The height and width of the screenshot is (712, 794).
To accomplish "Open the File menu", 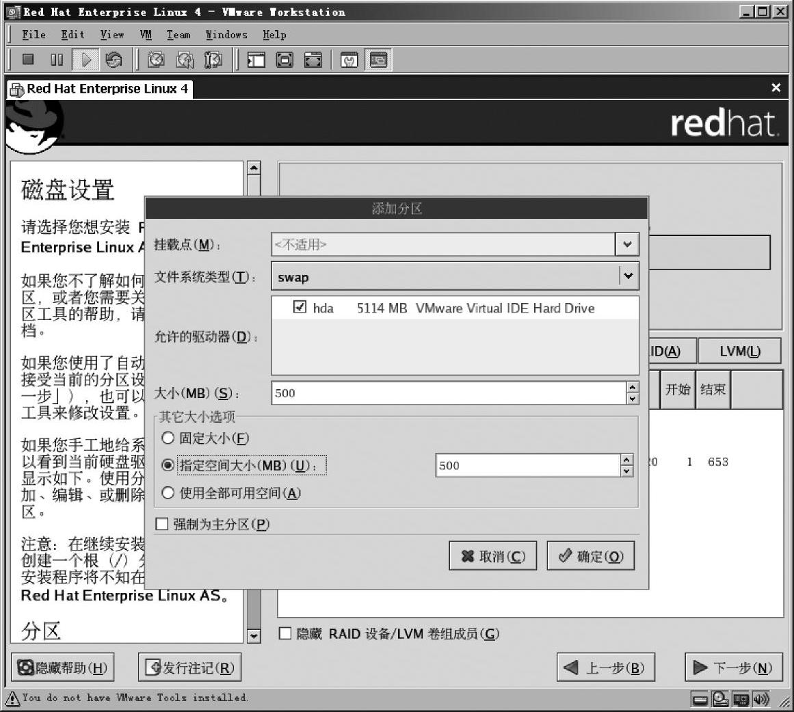I will (x=34, y=34).
